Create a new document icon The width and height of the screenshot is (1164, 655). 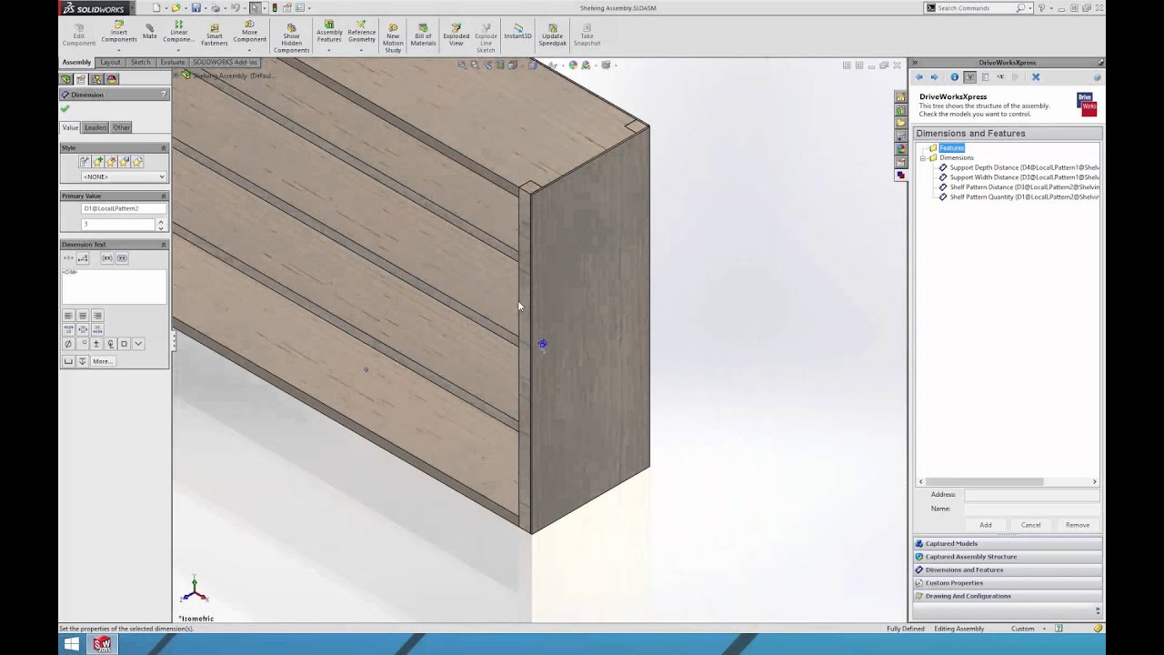pyautogui.click(x=156, y=8)
